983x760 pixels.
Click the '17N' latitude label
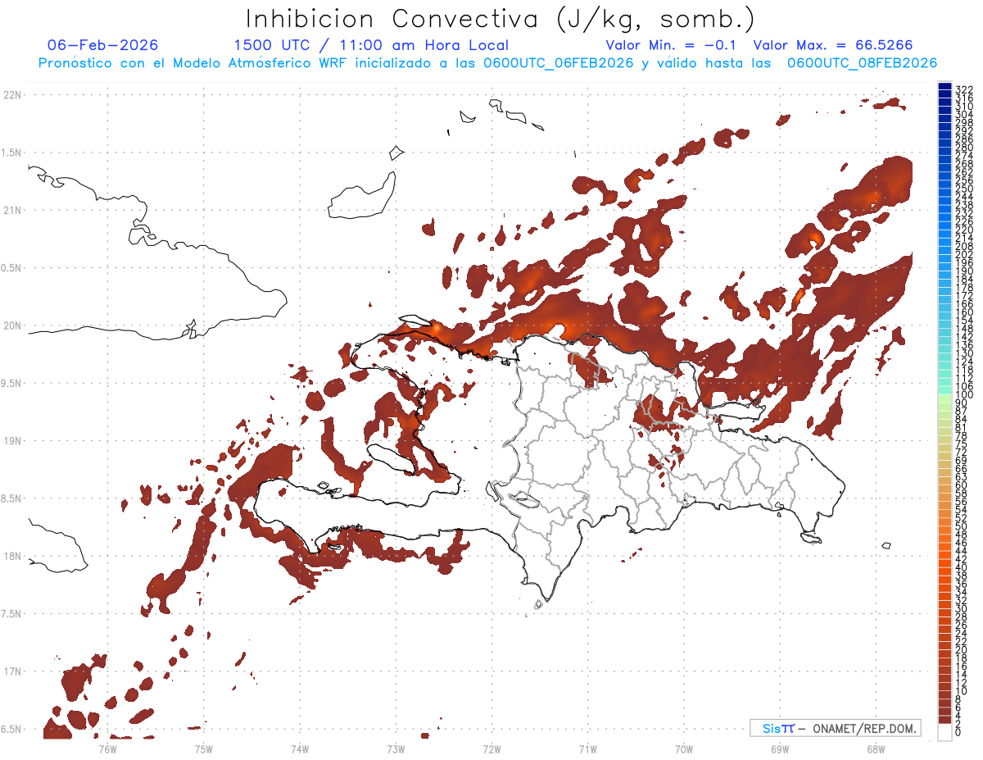click(12, 672)
